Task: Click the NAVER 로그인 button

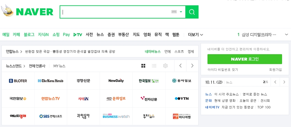Action: [x=245, y=59]
